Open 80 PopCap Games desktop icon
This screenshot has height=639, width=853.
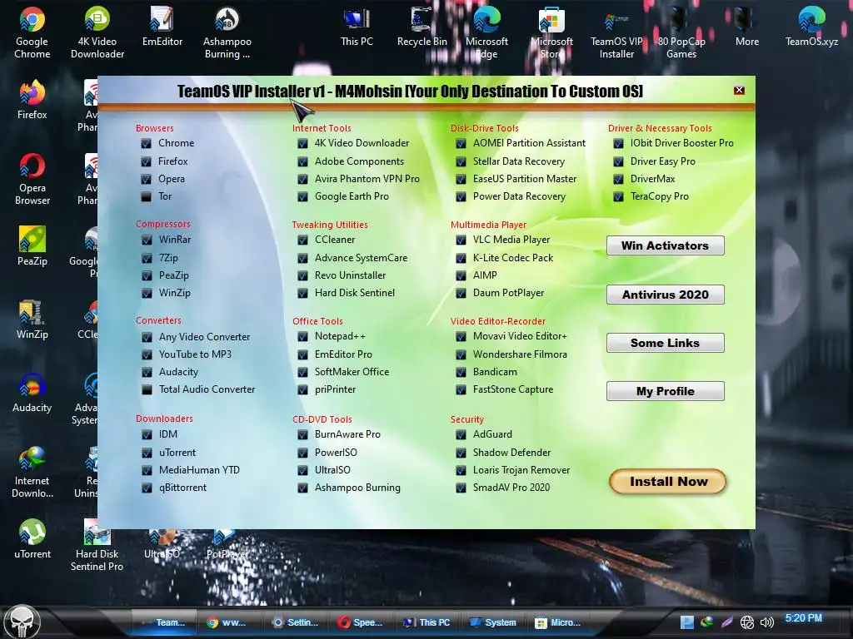[x=681, y=32]
